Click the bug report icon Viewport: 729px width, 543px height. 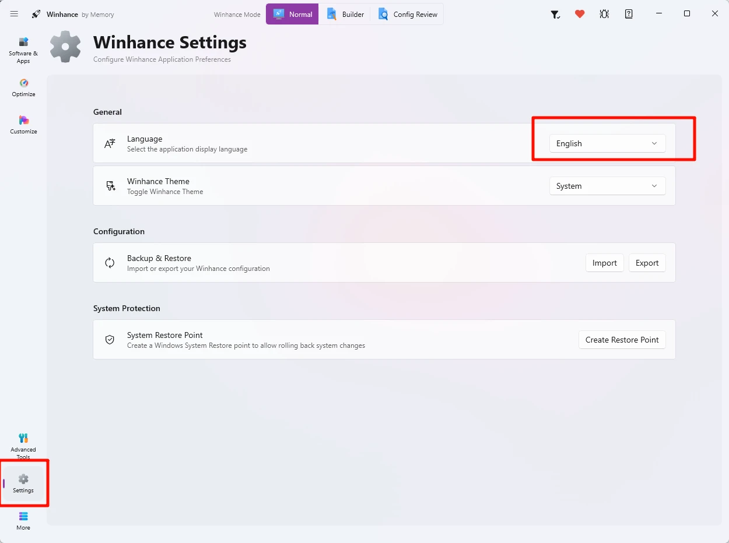click(x=604, y=14)
